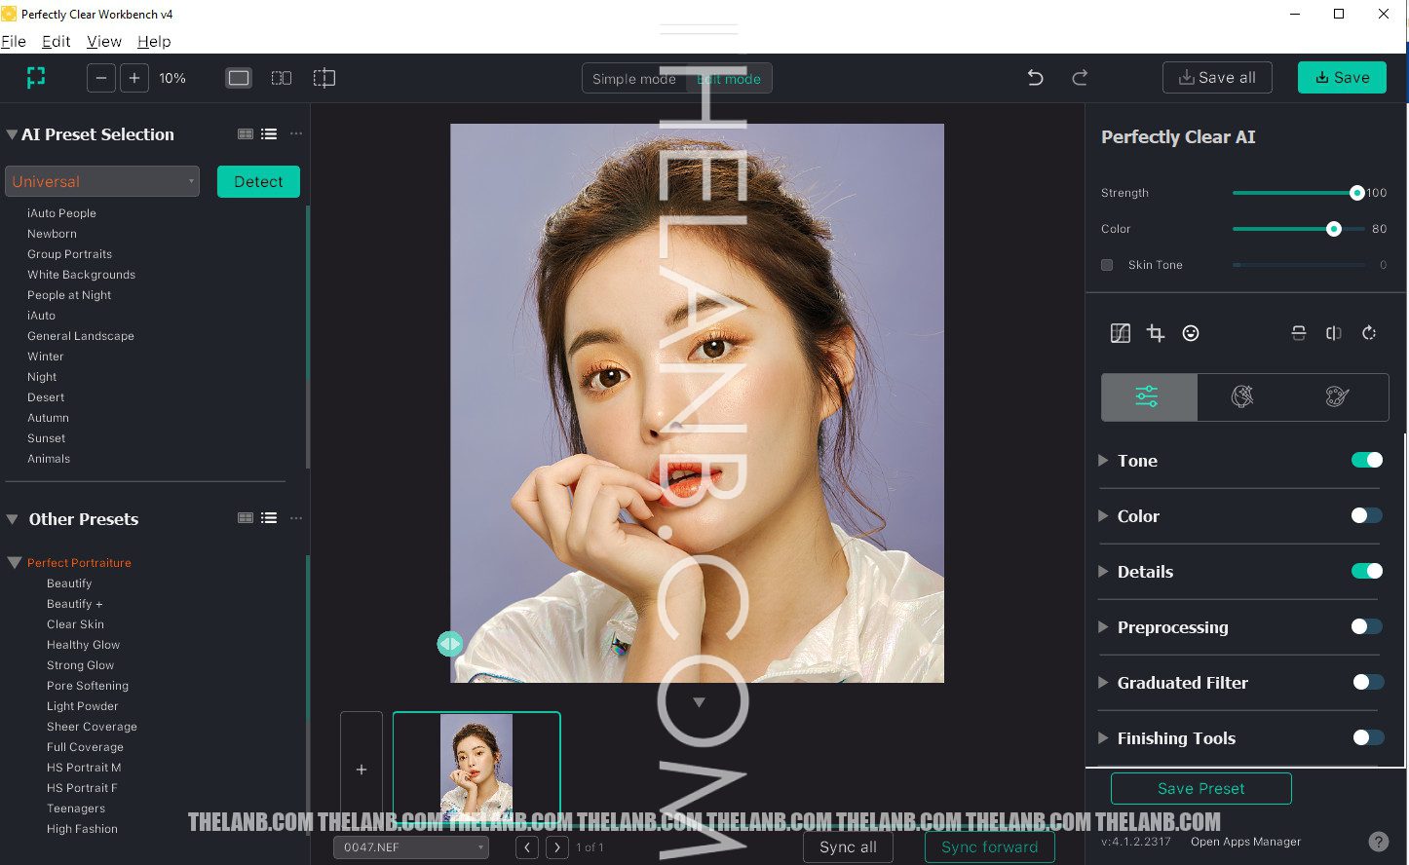The width and height of the screenshot is (1409, 865).
Task: Click the Save Preset button
Action: tap(1200, 789)
